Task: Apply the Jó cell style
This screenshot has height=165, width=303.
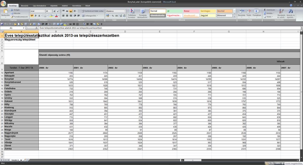Action: 175,11
